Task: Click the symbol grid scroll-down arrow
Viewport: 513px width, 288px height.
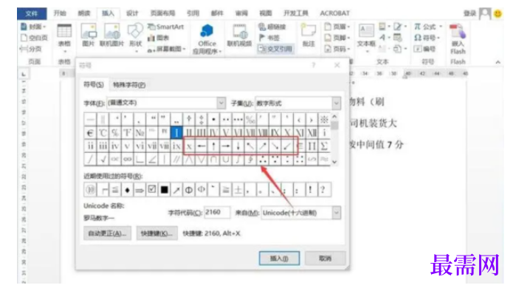Action: 334,162
